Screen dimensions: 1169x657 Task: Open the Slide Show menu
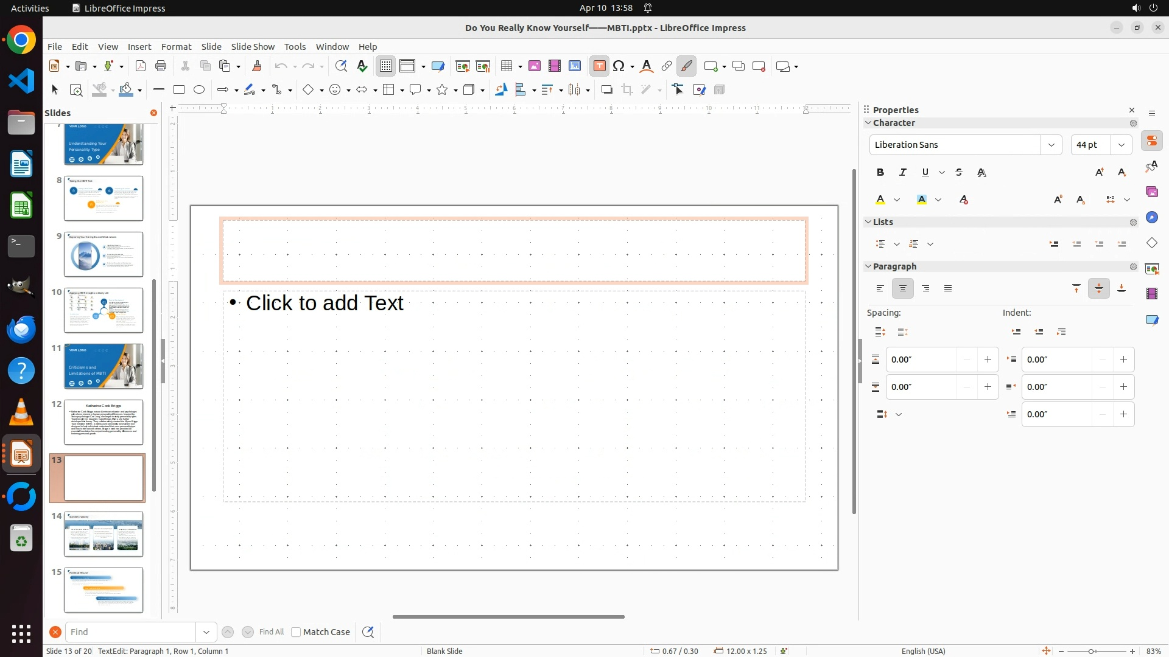(253, 46)
